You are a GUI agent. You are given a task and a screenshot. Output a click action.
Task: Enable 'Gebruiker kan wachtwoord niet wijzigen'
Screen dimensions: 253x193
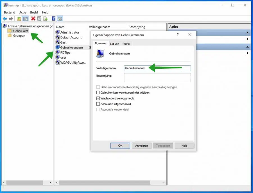(98, 93)
